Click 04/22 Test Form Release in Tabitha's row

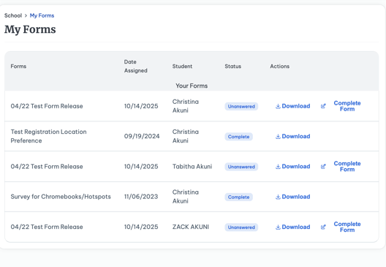47,167
